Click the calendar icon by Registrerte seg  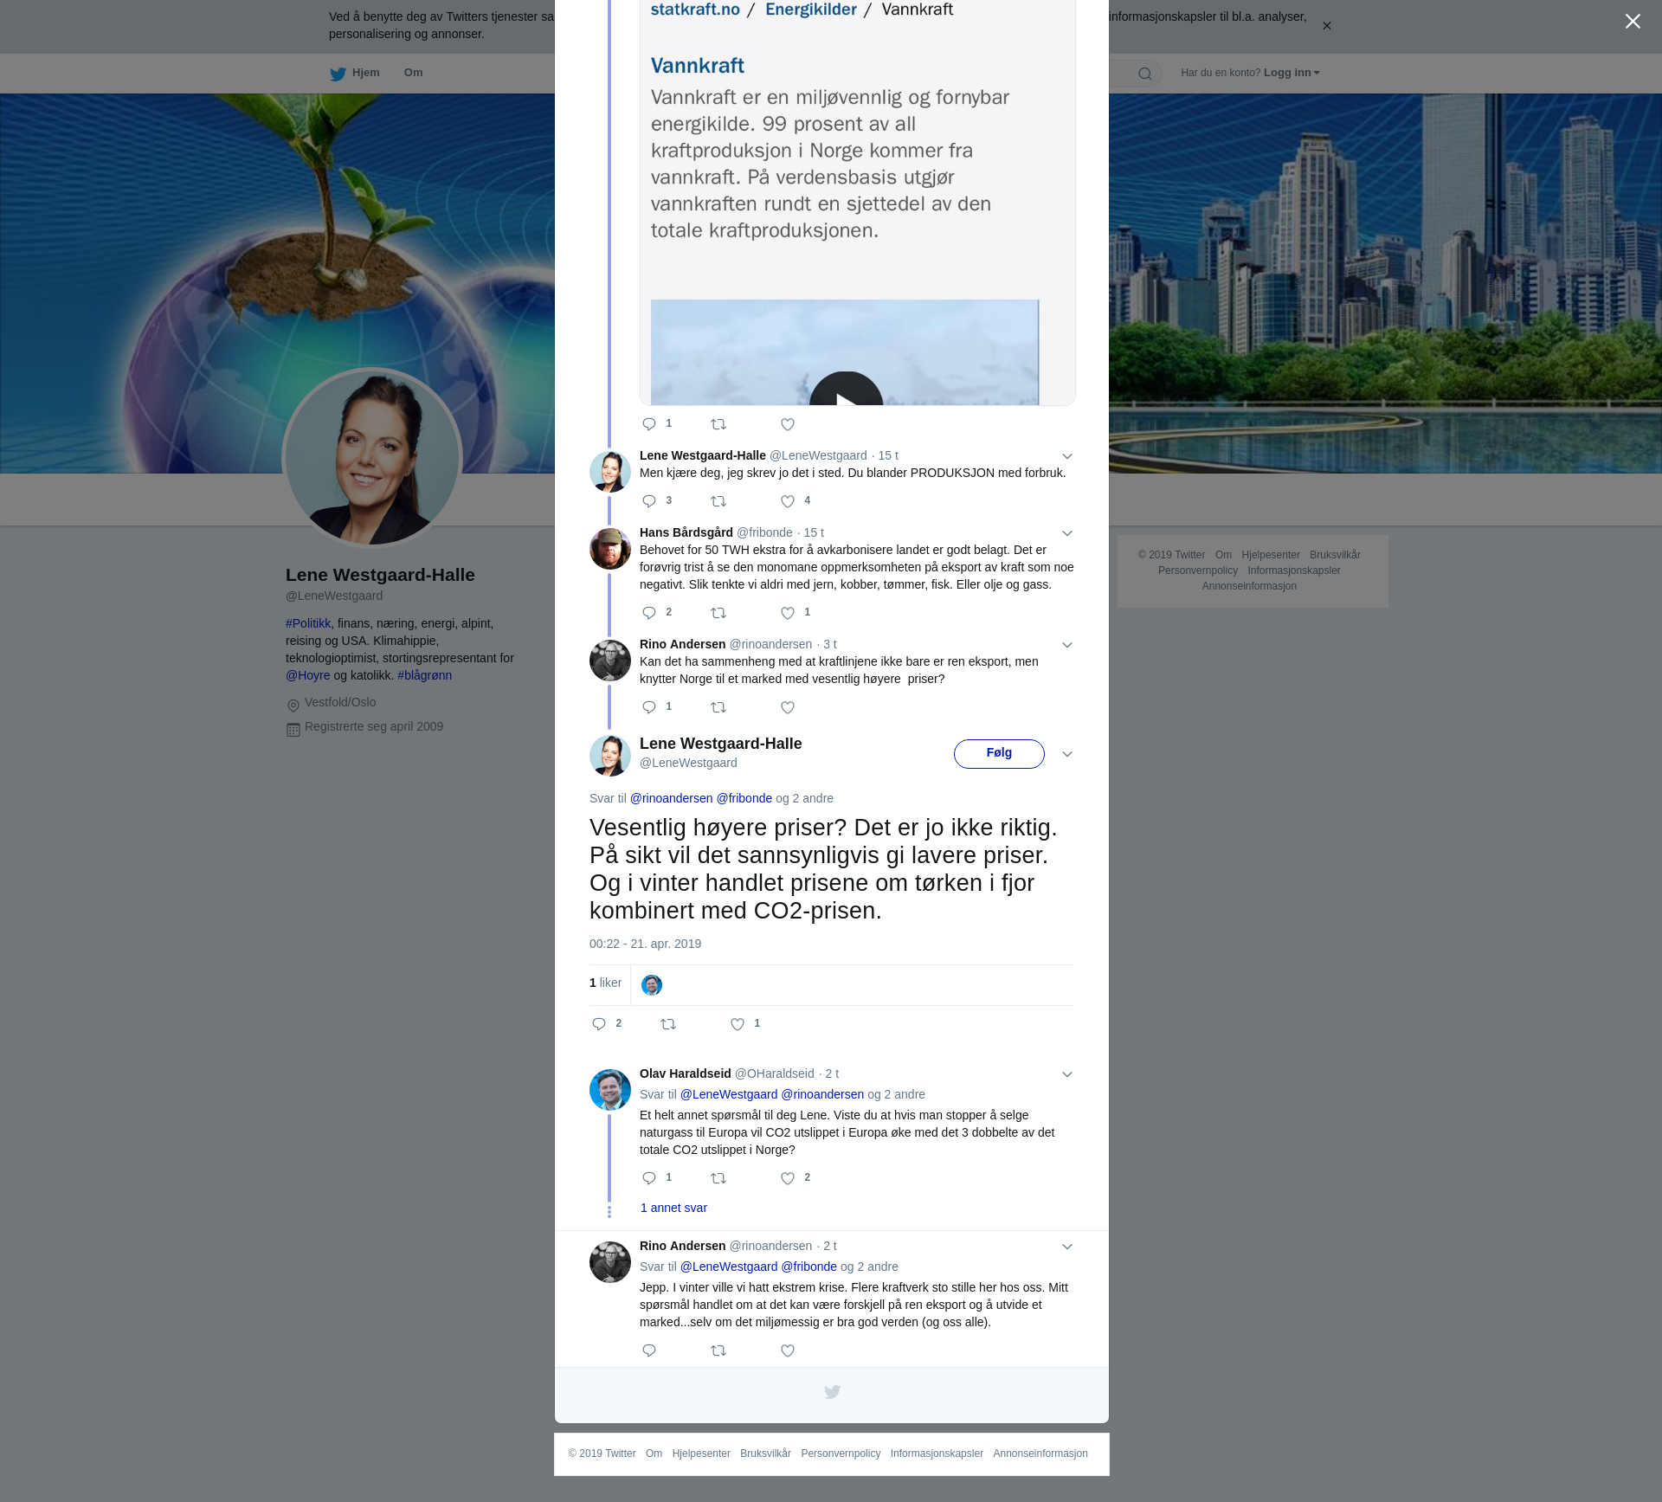(x=293, y=730)
